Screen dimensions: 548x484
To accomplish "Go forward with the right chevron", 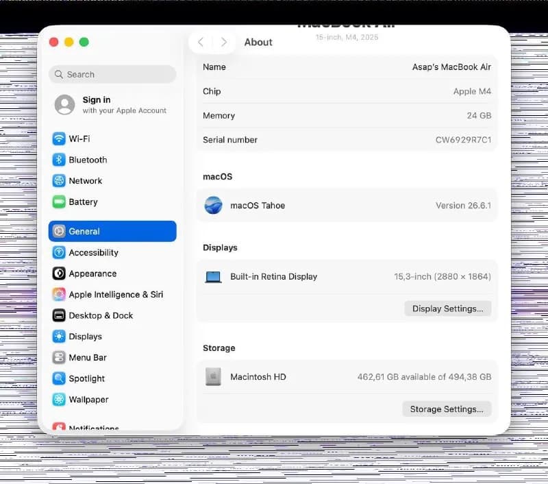I will (224, 43).
